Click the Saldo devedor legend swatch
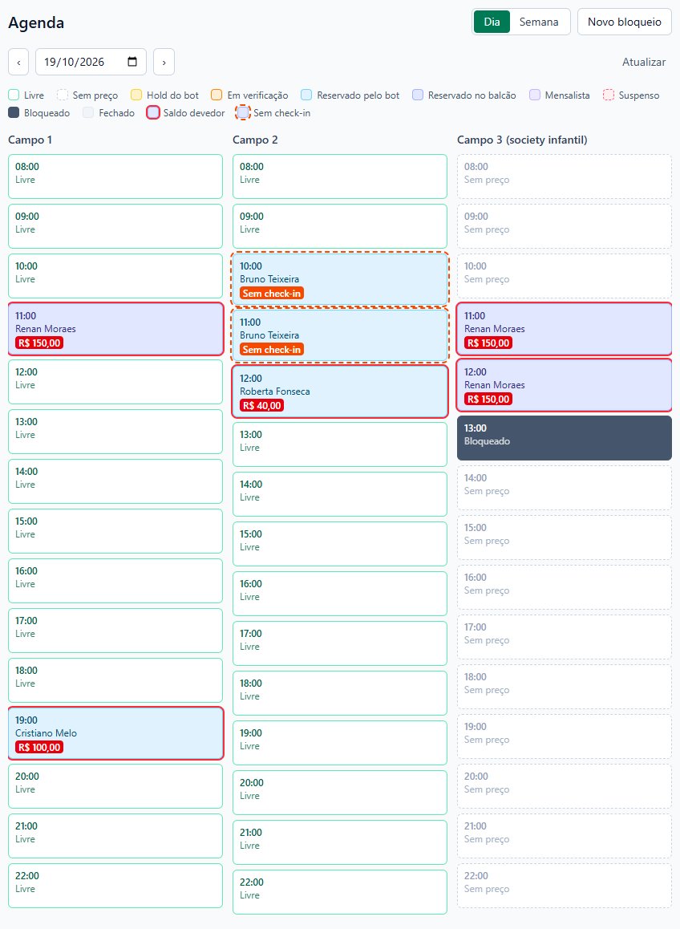The image size is (680, 929). coord(153,112)
